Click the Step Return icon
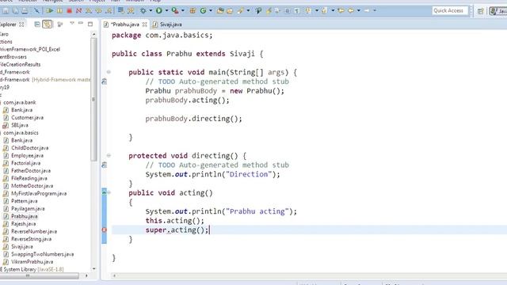The width and height of the screenshot is (507, 285). pos(109,11)
